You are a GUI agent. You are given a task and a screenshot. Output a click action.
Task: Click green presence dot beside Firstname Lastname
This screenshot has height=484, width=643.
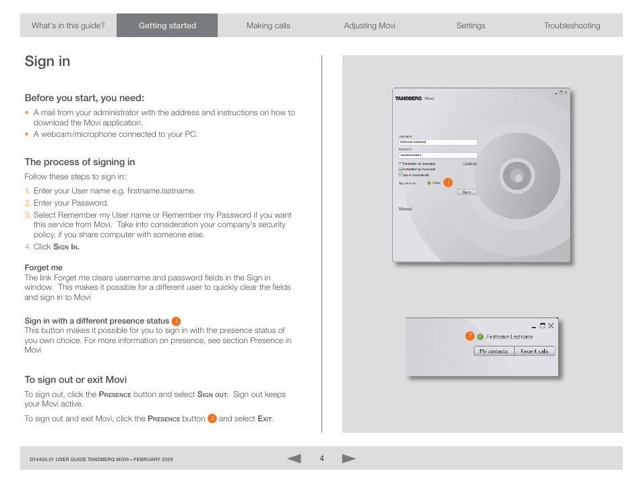pyautogui.click(x=480, y=337)
